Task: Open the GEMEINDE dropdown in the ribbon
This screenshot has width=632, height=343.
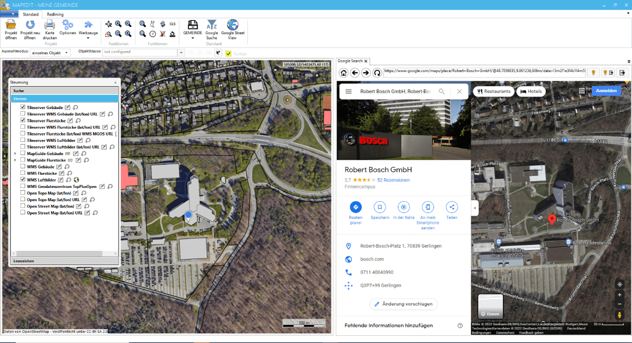Action: click(x=192, y=30)
